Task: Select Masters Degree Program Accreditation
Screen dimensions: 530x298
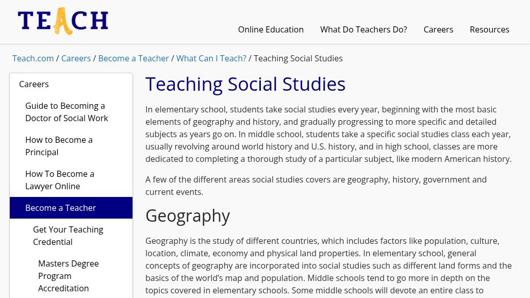Action: point(69,276)
